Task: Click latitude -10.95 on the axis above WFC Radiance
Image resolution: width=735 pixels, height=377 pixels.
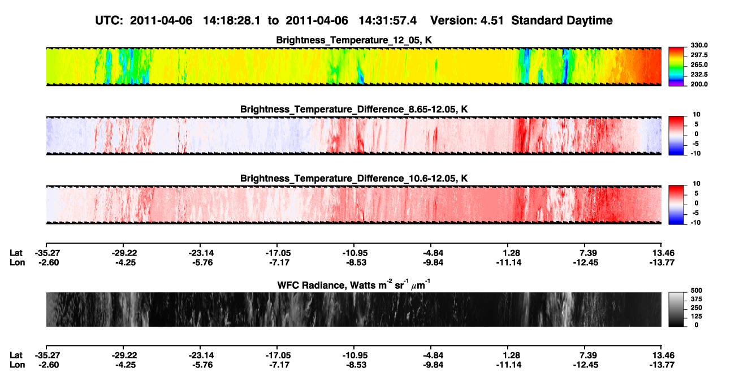Action: [x=355, y=253]
